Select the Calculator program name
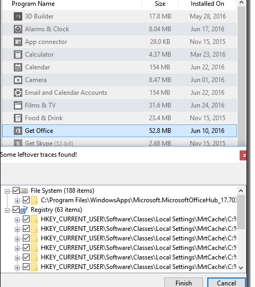Image resolution: width=255 pixels, height=287 pixels. click(x=39, y=55)
